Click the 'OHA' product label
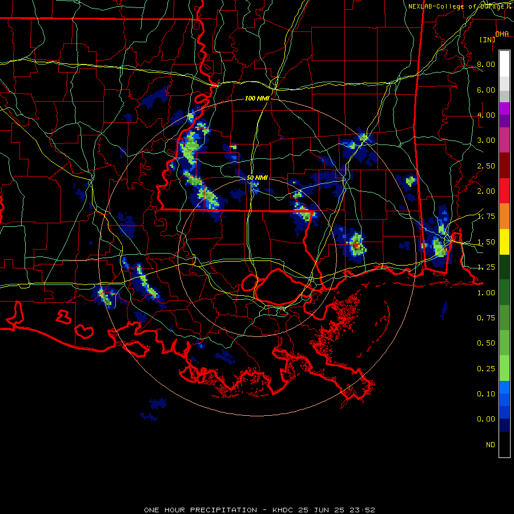This screenshot has width=514, height=514. point(502,34)
